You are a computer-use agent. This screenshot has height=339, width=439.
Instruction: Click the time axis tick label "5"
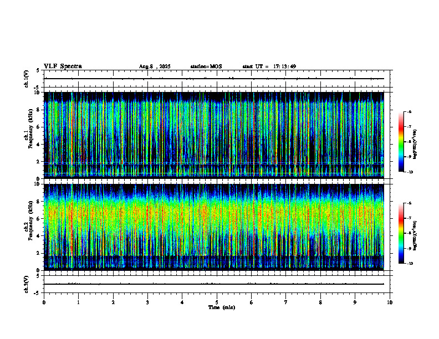click(x=217, y=302)
